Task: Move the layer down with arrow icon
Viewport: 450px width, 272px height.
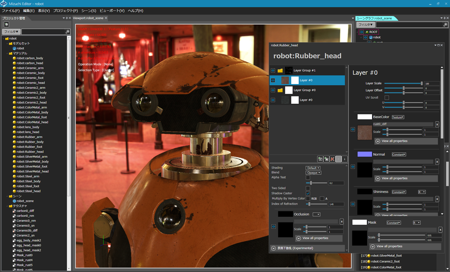Action: (x=345, y=159)
